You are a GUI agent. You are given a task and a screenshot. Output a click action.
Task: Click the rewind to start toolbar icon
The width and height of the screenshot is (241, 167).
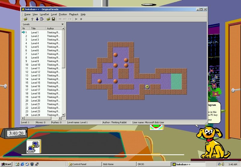click(x=60, y=19)
